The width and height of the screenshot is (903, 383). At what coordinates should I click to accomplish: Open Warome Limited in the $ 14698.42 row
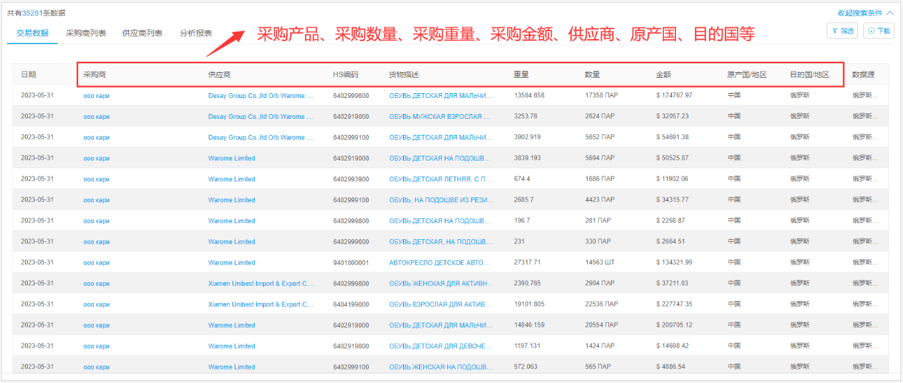(x=232, y=345)
